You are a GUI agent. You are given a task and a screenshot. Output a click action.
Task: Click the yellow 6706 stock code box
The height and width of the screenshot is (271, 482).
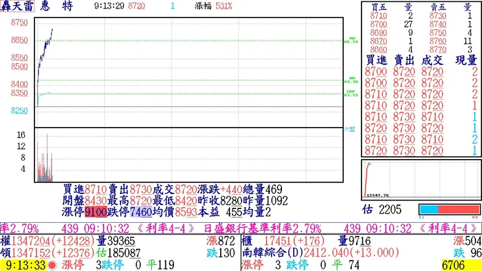461,265
